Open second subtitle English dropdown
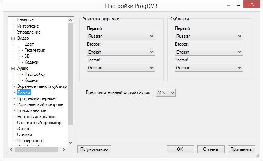The width and height of the screenshot is (263, 161). [209, 52]
